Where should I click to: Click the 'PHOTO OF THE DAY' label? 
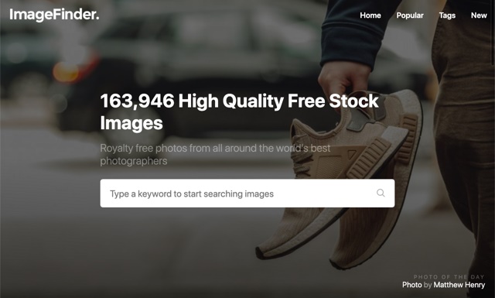click(449, 277)
